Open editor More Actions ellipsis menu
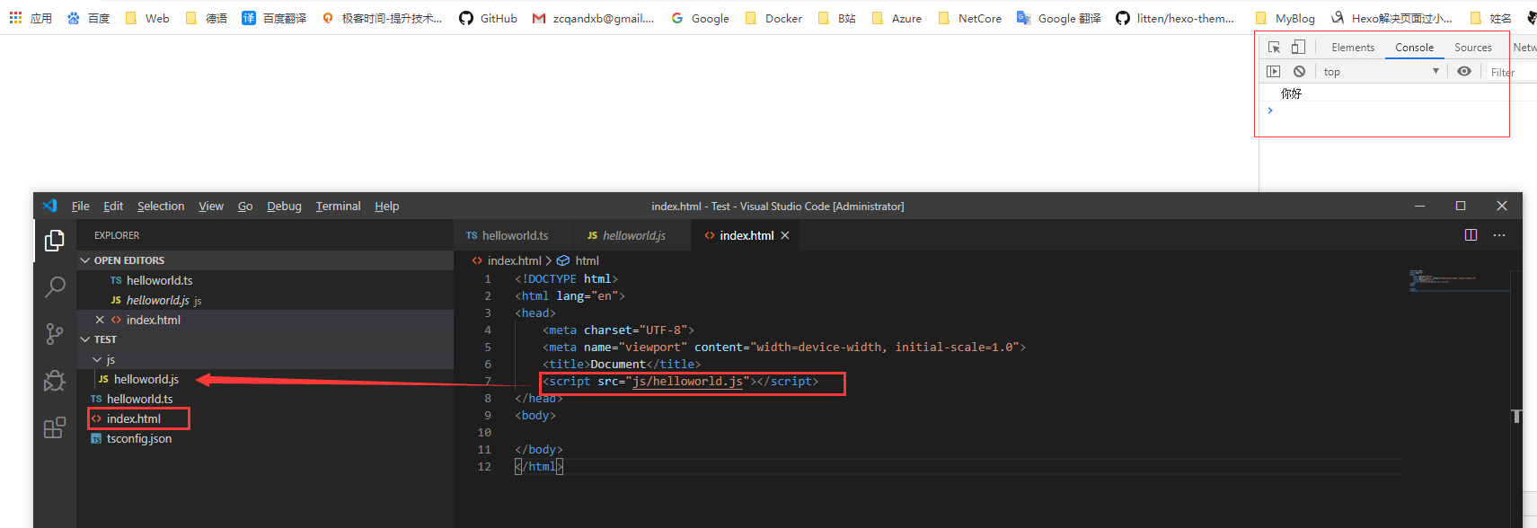 [1499, 235]
